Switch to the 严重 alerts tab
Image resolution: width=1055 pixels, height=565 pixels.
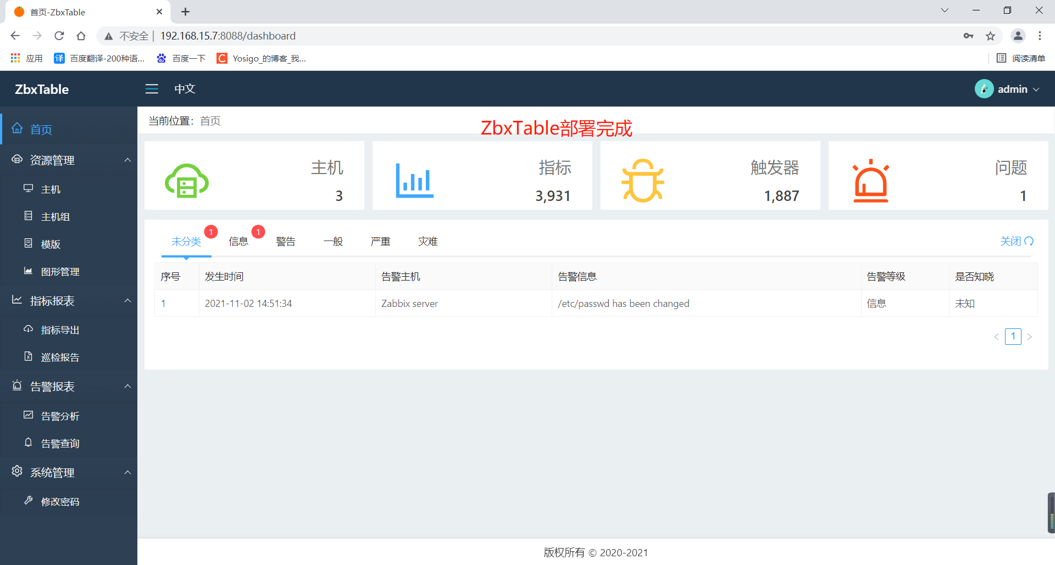pyautogui.click(x=380, y=241)
